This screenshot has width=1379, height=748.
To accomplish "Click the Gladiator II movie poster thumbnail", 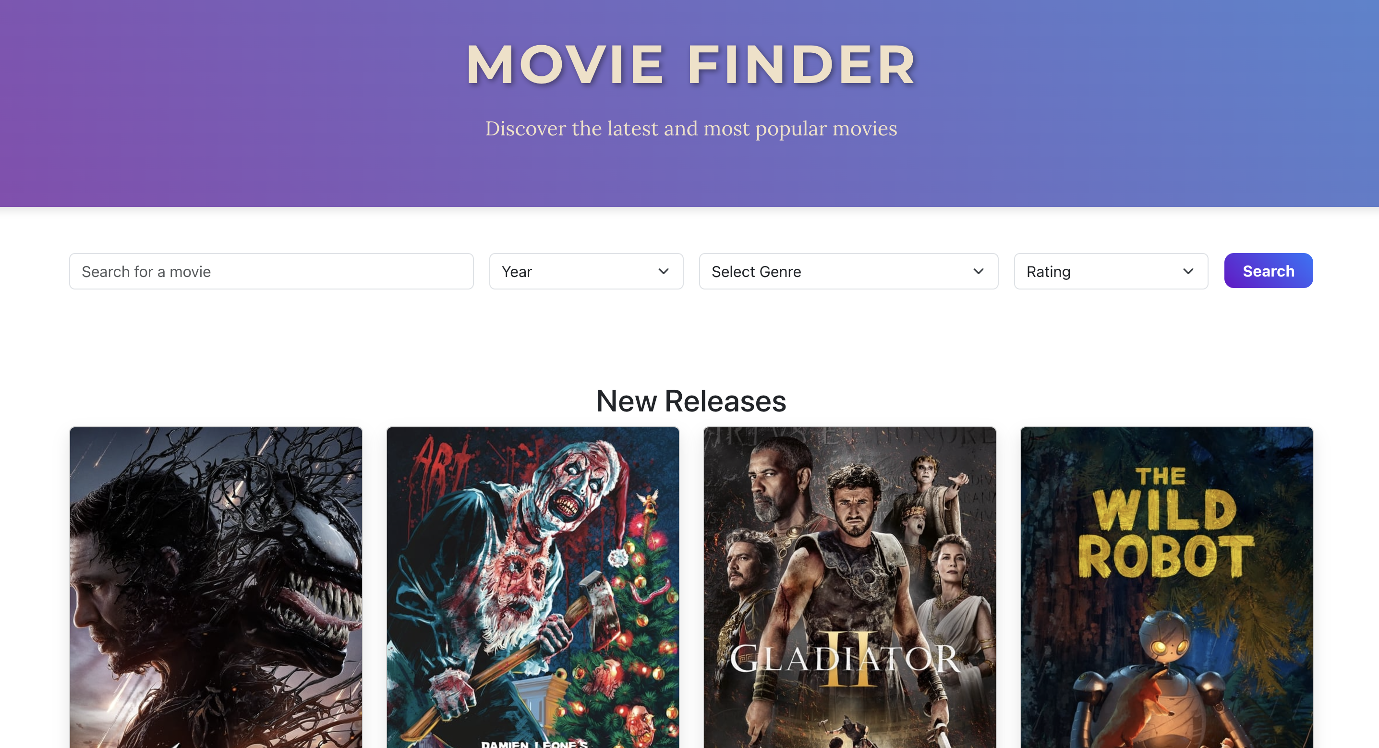I will pos(848,587).
